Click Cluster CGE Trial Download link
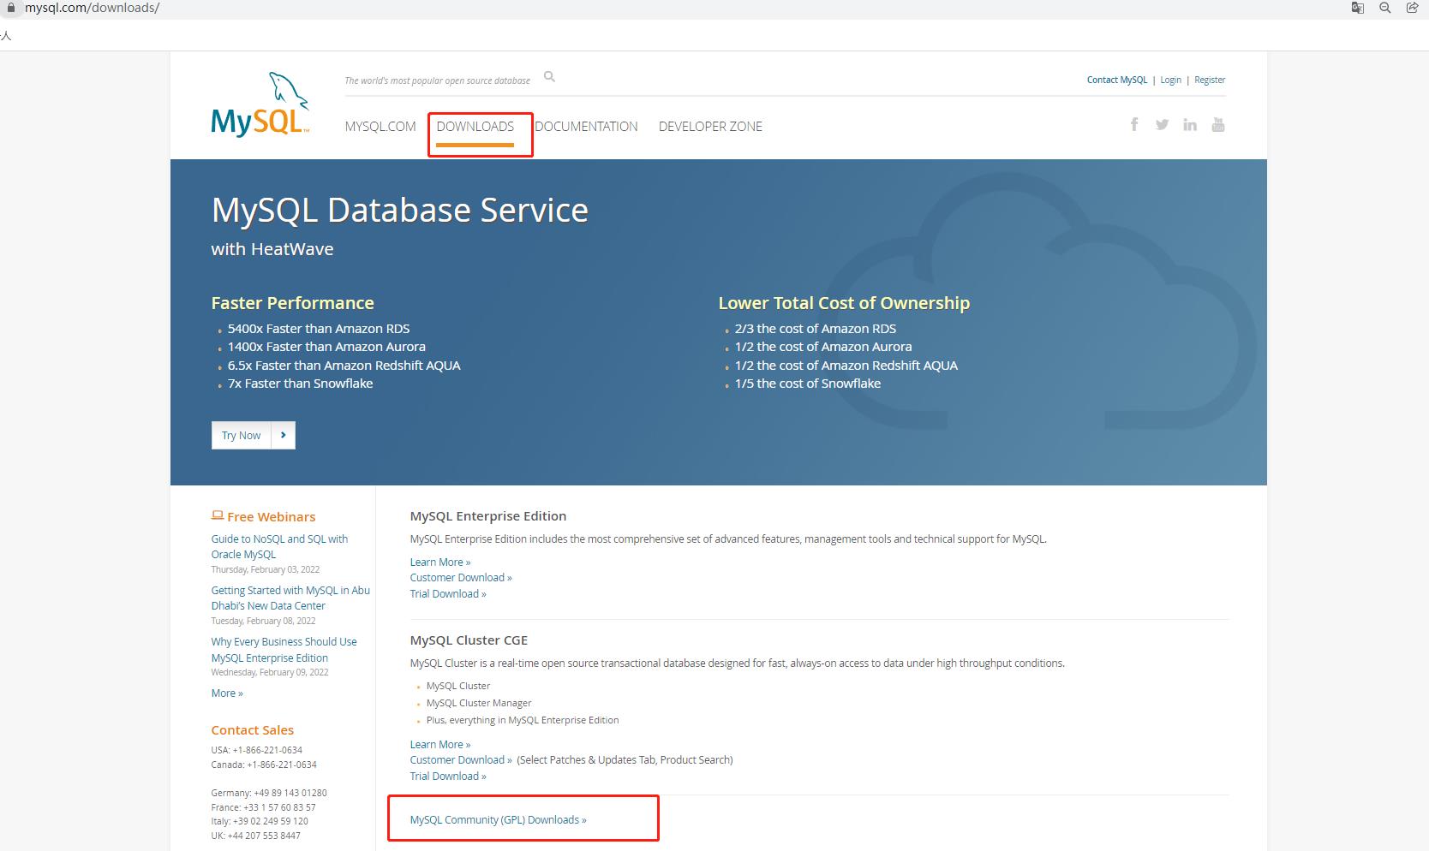The height and width of the screenshot is (851, 1429). [x=448, y=777]
